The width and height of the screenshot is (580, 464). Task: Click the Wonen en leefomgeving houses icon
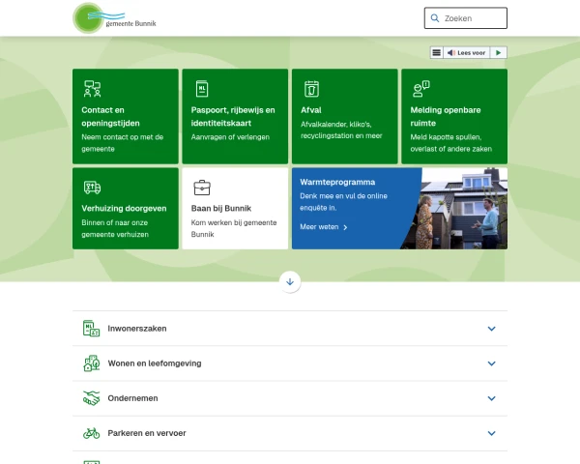click(92, 363)
